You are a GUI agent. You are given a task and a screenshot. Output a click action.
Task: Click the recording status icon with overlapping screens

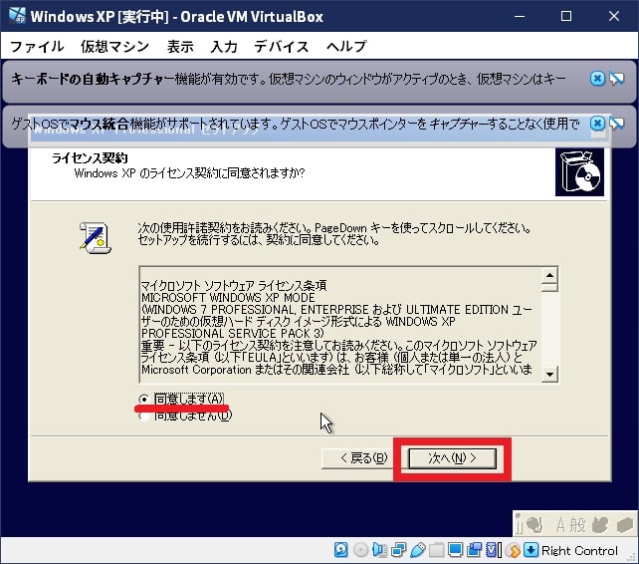[474, 550]
